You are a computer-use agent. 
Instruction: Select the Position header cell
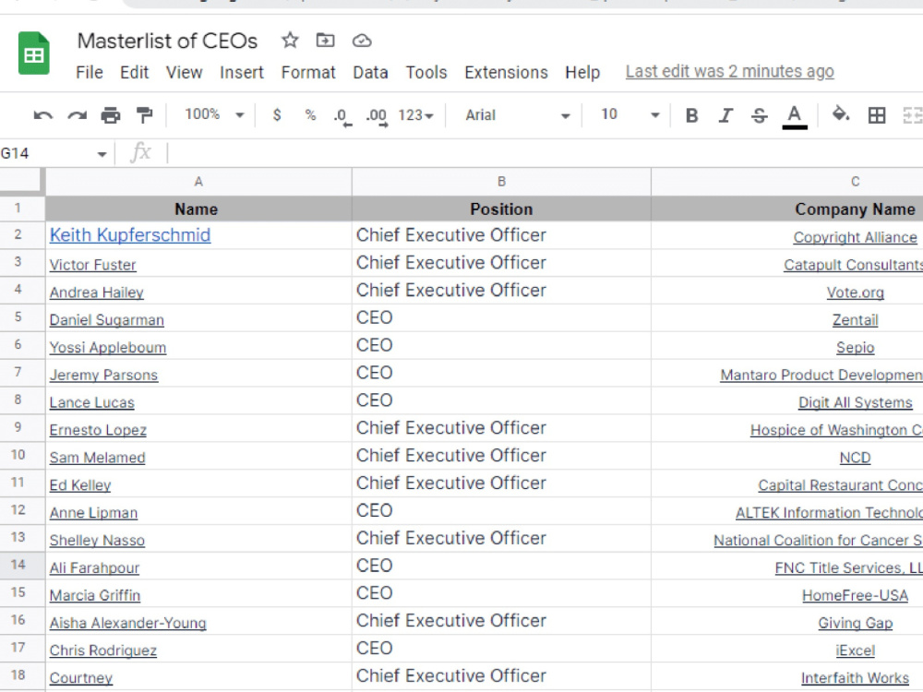[501, 209]
